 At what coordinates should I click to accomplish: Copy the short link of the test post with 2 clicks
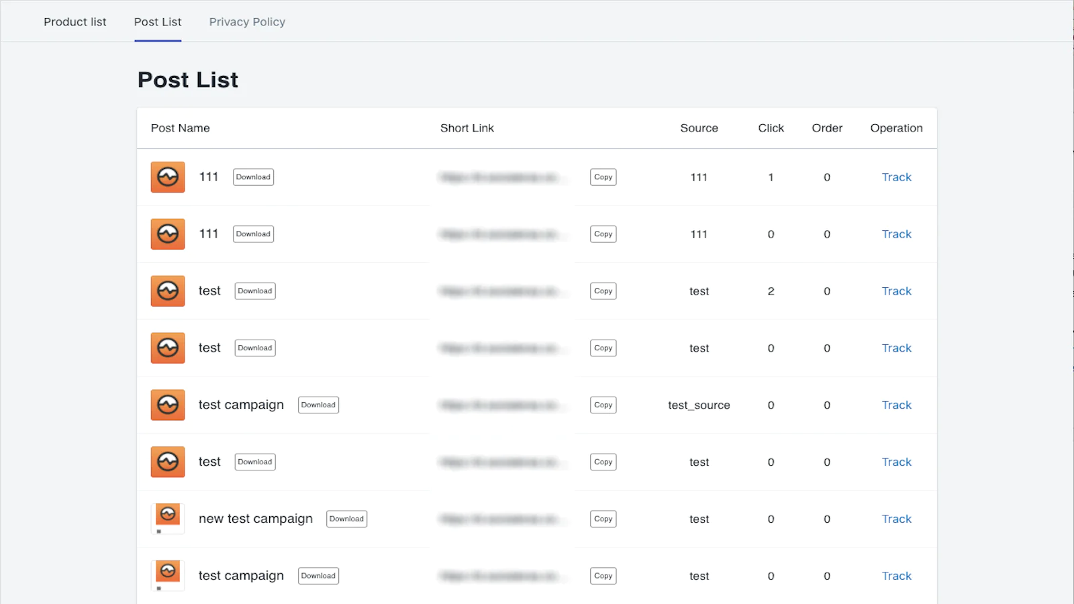pos(603,291)
